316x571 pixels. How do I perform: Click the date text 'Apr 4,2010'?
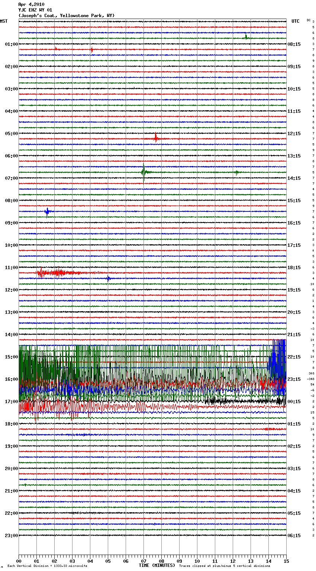point(31,4)
